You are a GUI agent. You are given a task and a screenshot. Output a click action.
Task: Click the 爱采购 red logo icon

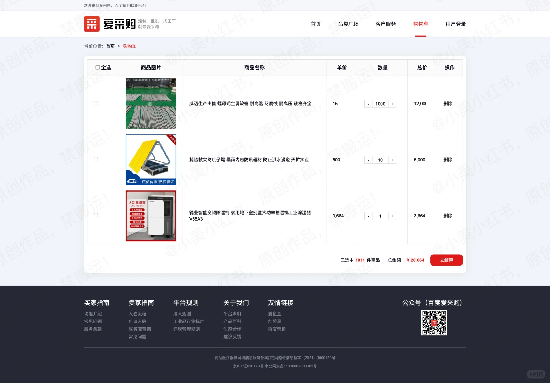coord(92,24)
